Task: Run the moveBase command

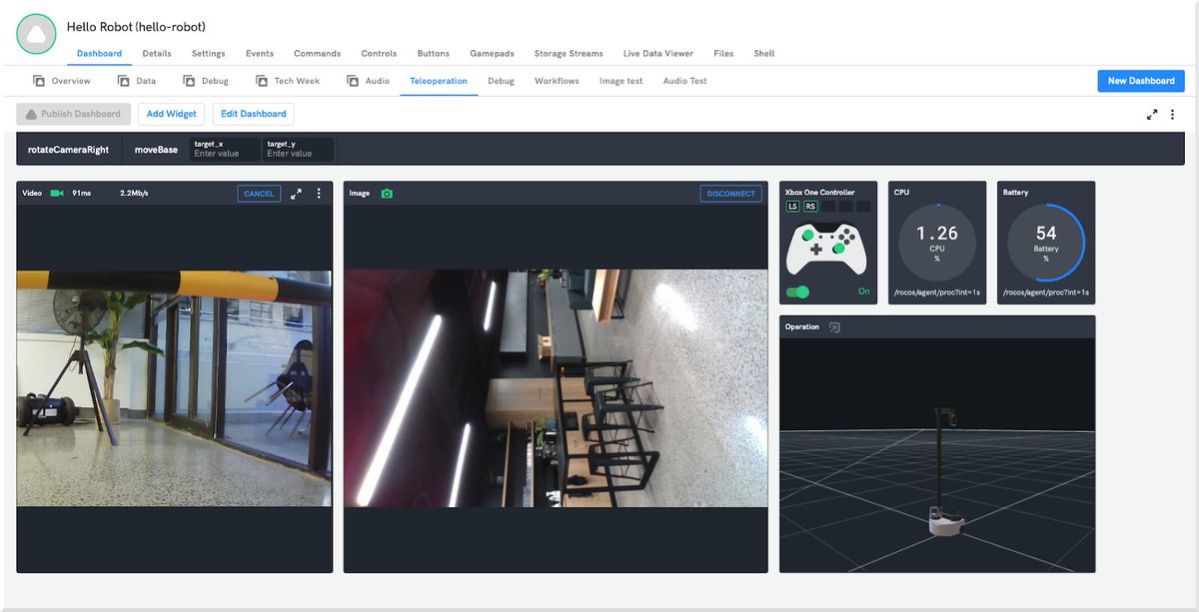Action: [156, 150]
